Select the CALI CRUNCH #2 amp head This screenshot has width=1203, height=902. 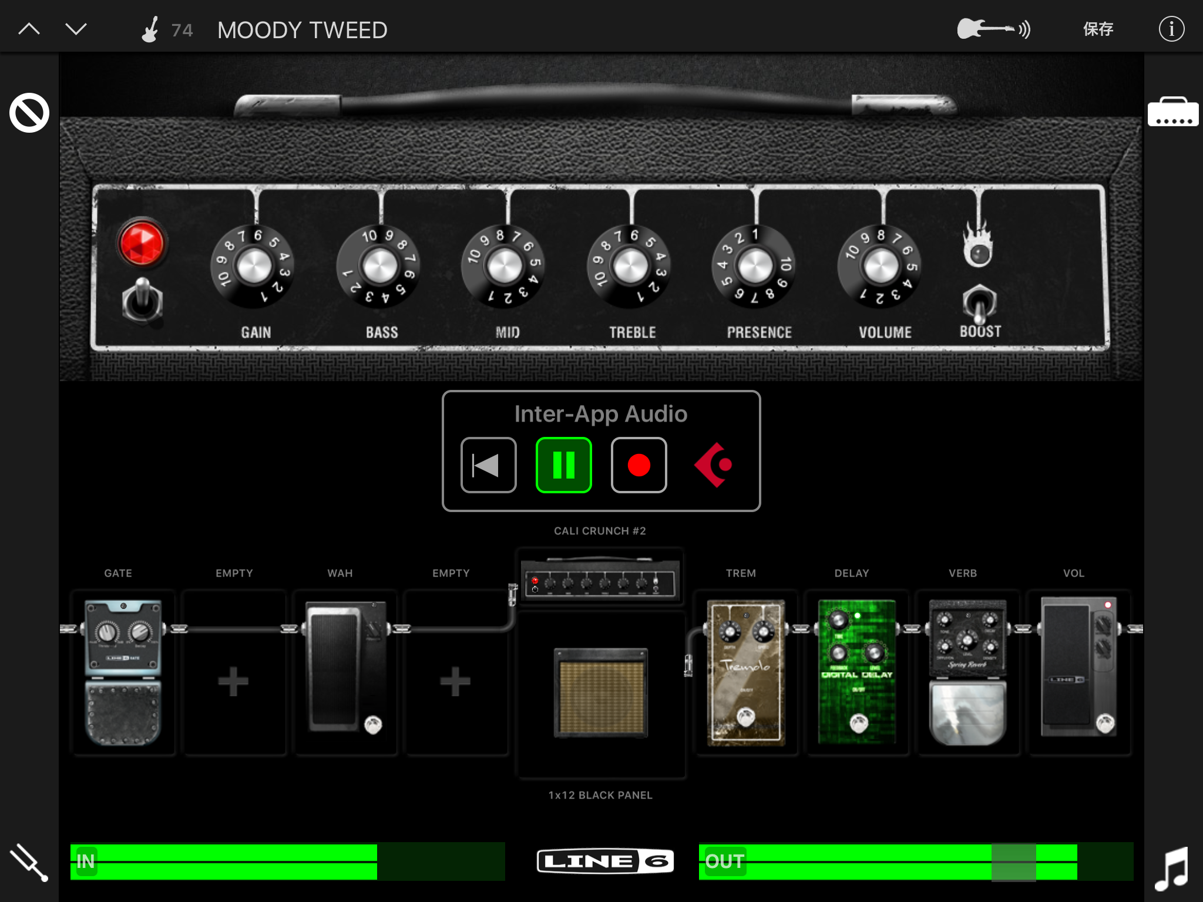600,578
